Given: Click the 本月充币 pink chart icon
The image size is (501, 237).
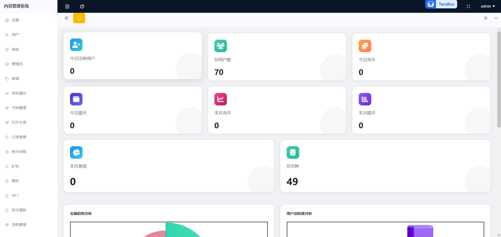Looking at the screenshot, I should [x=221, y=99].
